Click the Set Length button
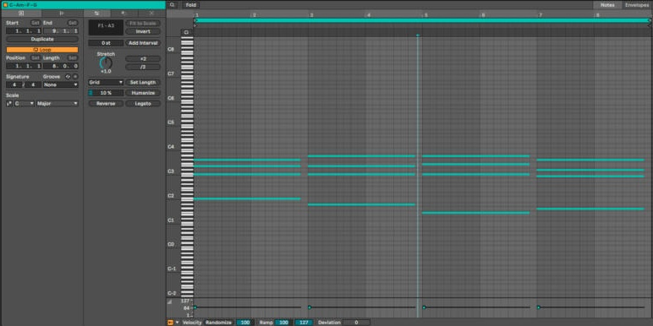 143,82
